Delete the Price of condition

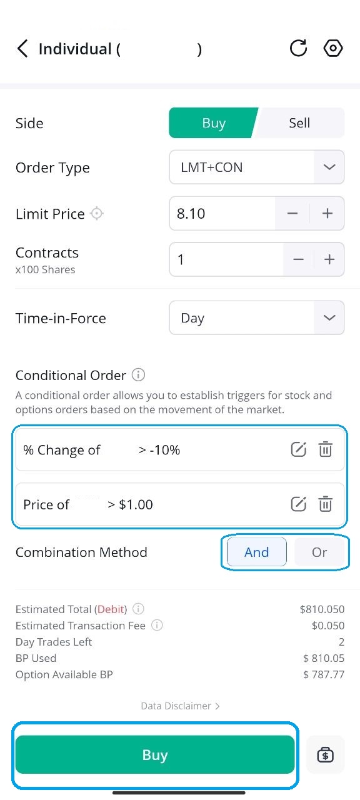click(x=325, y=504)
